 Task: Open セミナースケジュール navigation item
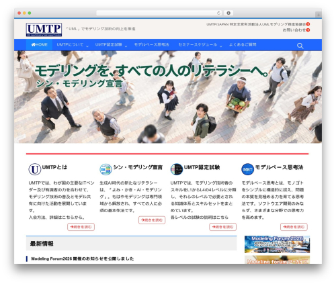pos(198,45)
